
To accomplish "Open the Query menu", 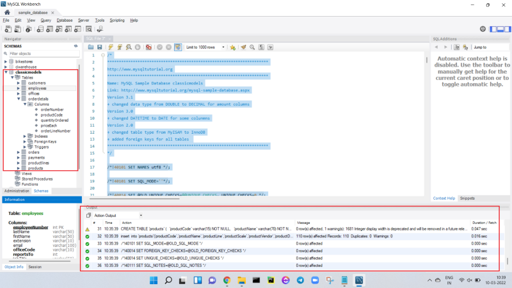I will [45, 20].
